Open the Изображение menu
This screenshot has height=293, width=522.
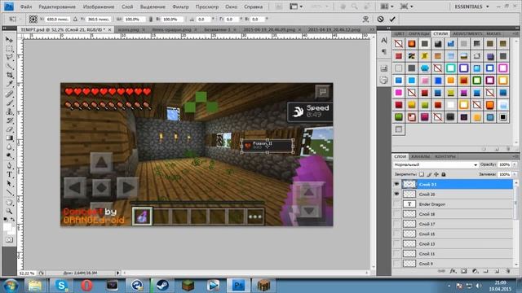[99, 7]
